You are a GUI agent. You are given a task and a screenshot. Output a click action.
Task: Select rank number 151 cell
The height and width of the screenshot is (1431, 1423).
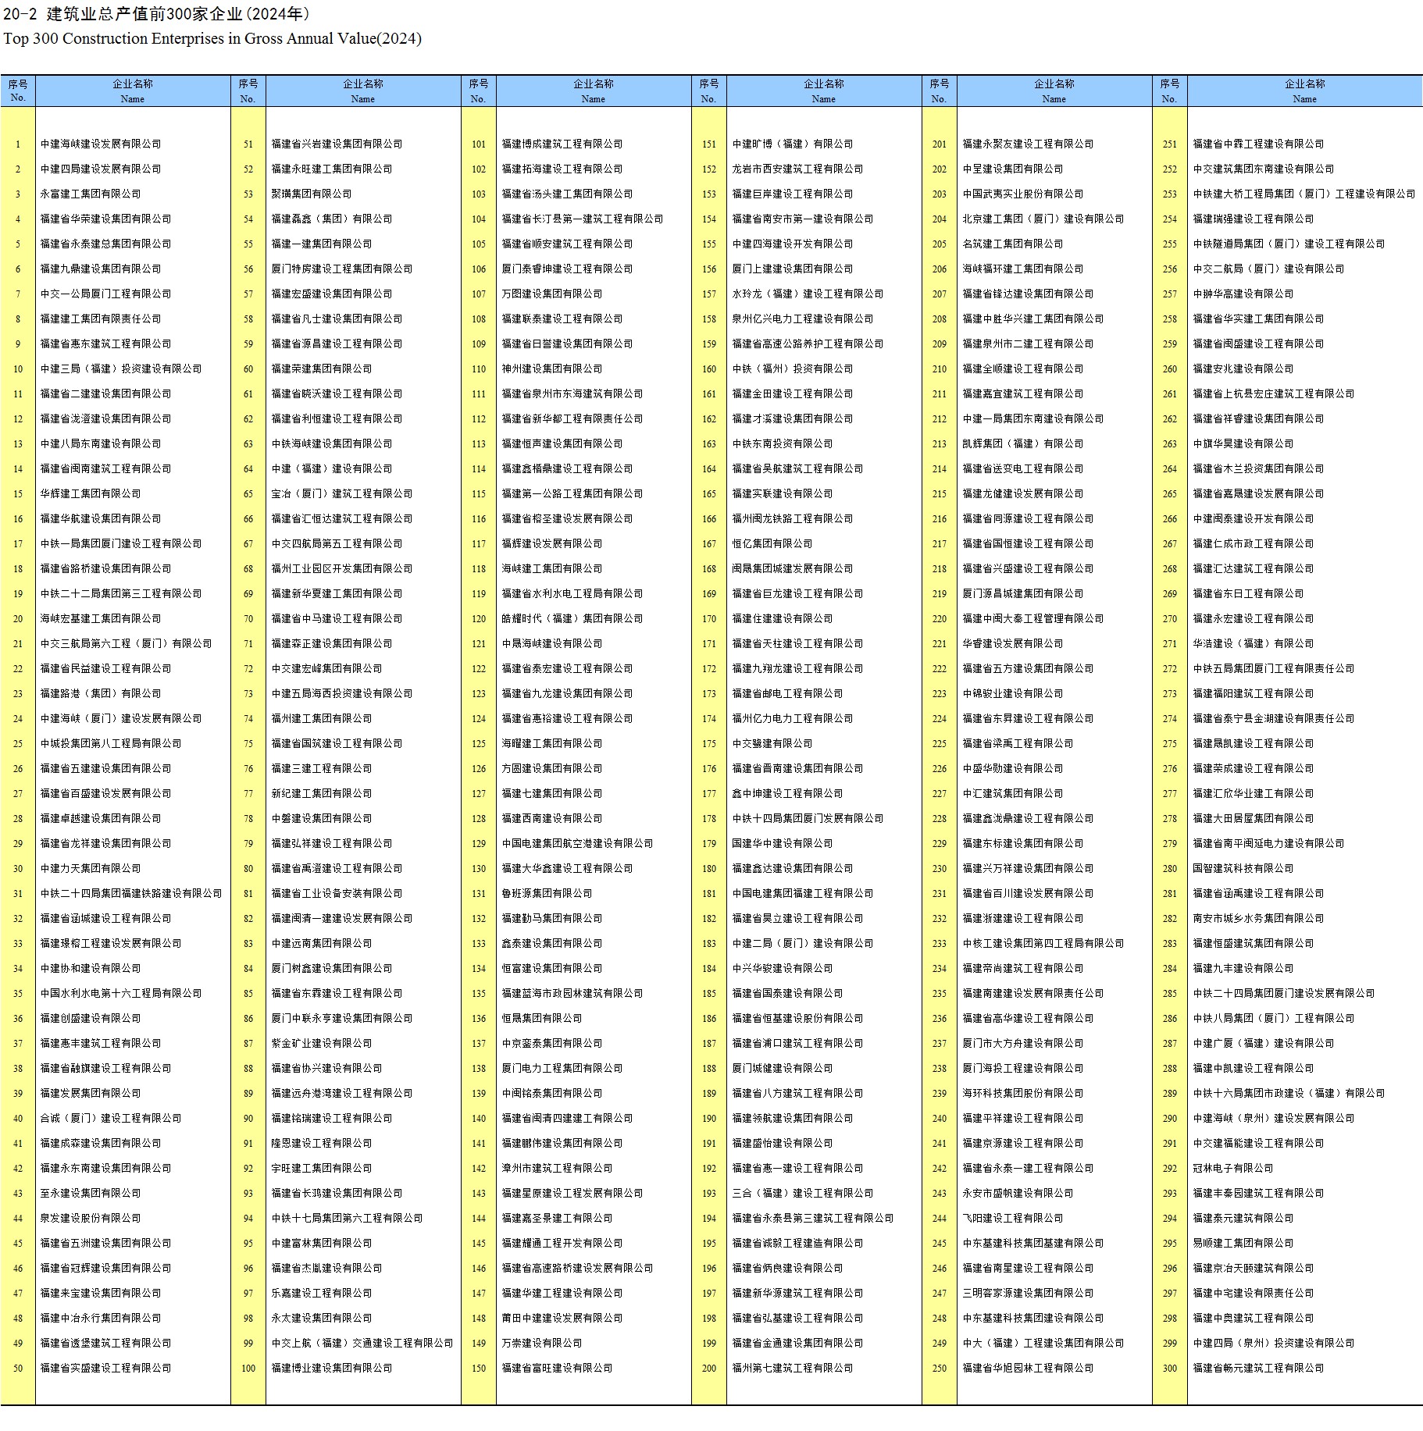(708, 144)
